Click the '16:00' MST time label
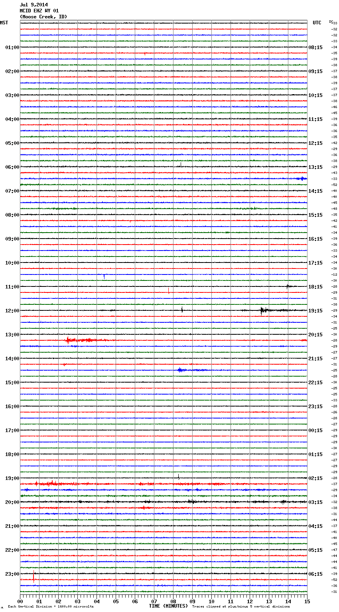The width and height of the screenshot is (339, 612). pyautogui.click(x=12, y=407)
